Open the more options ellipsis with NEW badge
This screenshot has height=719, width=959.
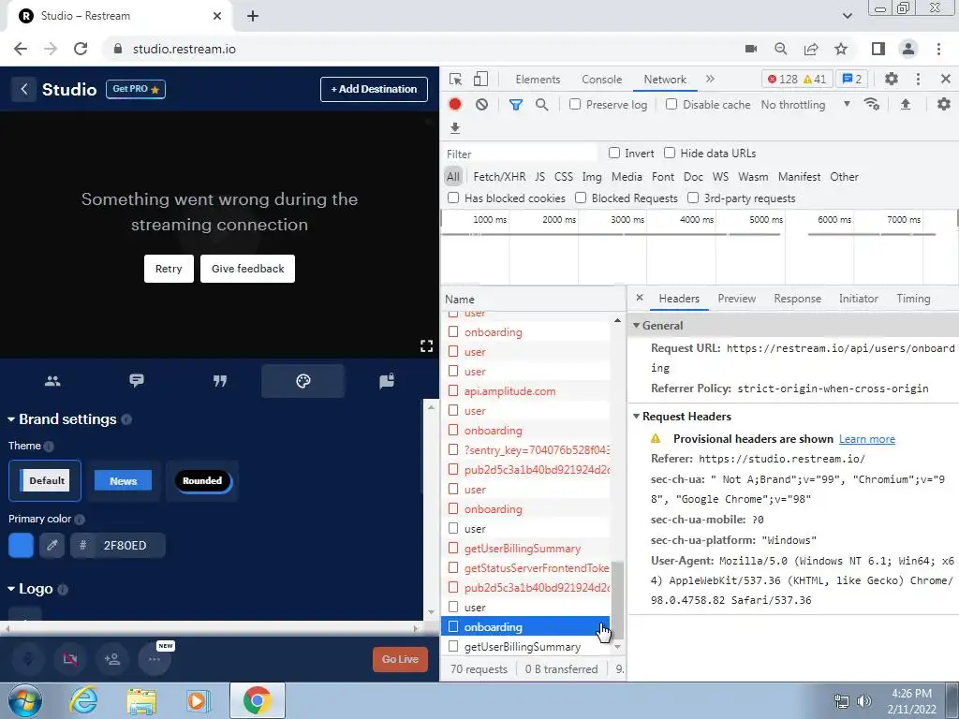tap(155, 659)
